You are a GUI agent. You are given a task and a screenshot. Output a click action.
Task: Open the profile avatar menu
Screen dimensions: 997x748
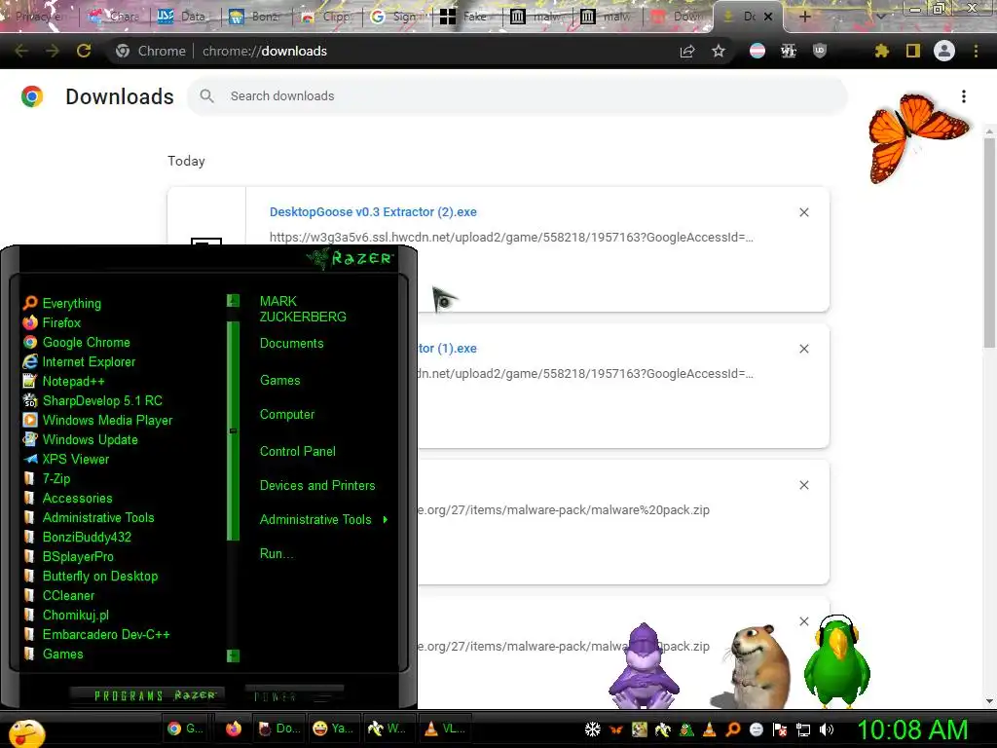(944, 51)
